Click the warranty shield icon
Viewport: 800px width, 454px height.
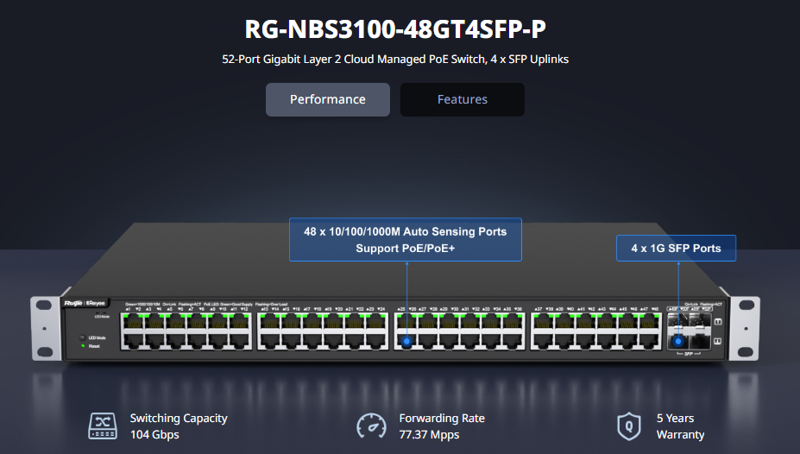pos(628,426)
